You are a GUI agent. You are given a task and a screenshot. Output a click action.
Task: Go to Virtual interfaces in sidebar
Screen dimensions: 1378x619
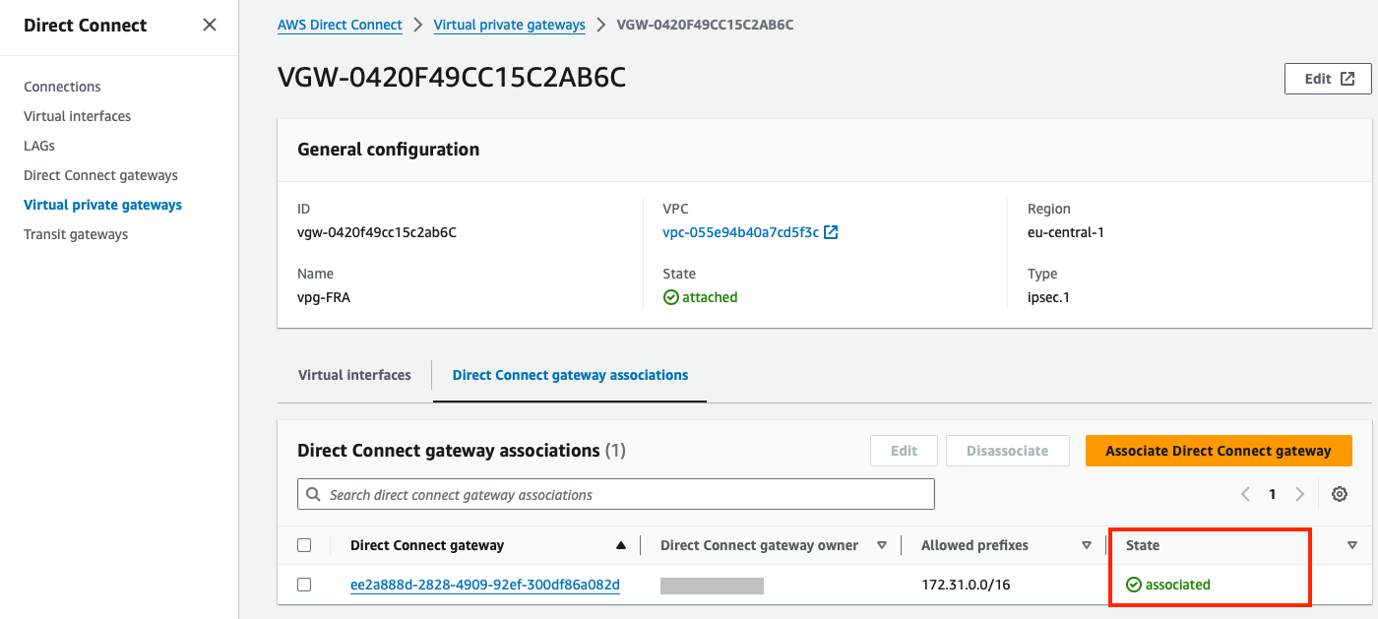(77, 116)
